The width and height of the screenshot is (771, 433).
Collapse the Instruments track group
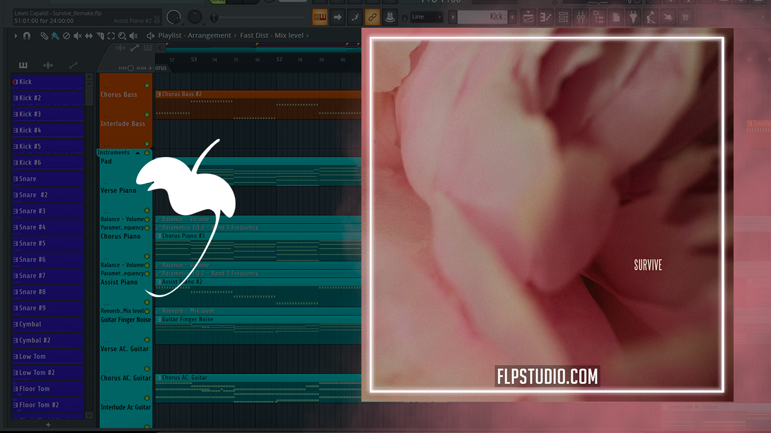coord(137,153)
